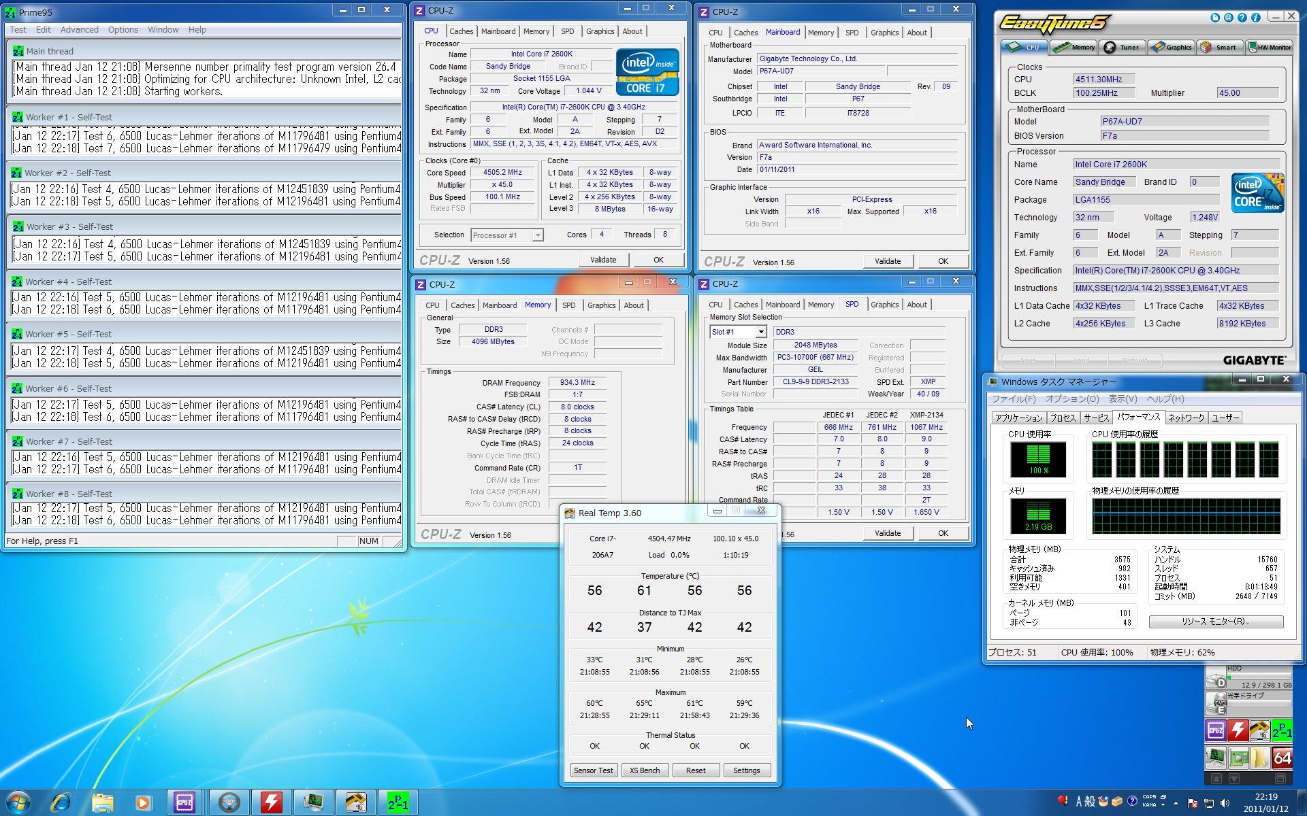
Task: Click the red 64 icon in gadget
Action: pyautogui.click(x=1282, y=758)
